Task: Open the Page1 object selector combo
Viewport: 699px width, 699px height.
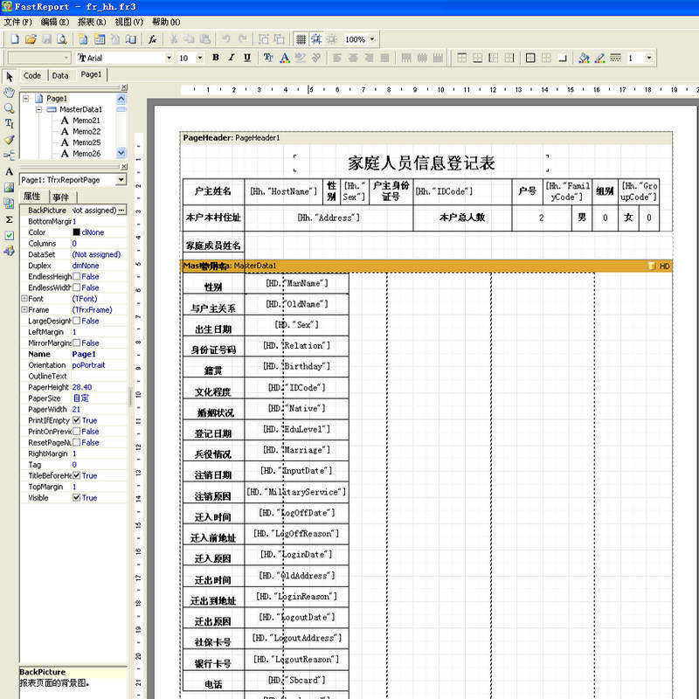Action: (121, 180)
